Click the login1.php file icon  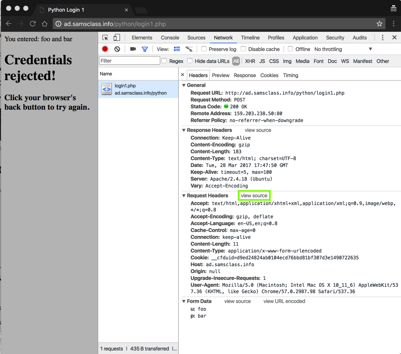[x=107, y=89]
